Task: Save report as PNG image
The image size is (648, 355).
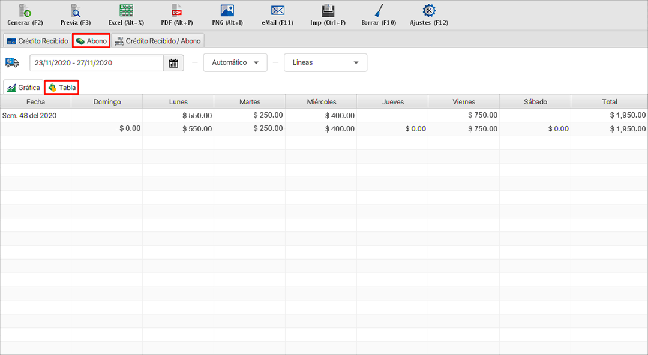Action: [227, 11]
